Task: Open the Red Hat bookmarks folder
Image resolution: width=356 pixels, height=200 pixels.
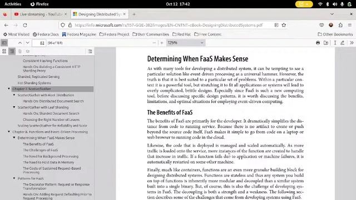Action: 182,34
